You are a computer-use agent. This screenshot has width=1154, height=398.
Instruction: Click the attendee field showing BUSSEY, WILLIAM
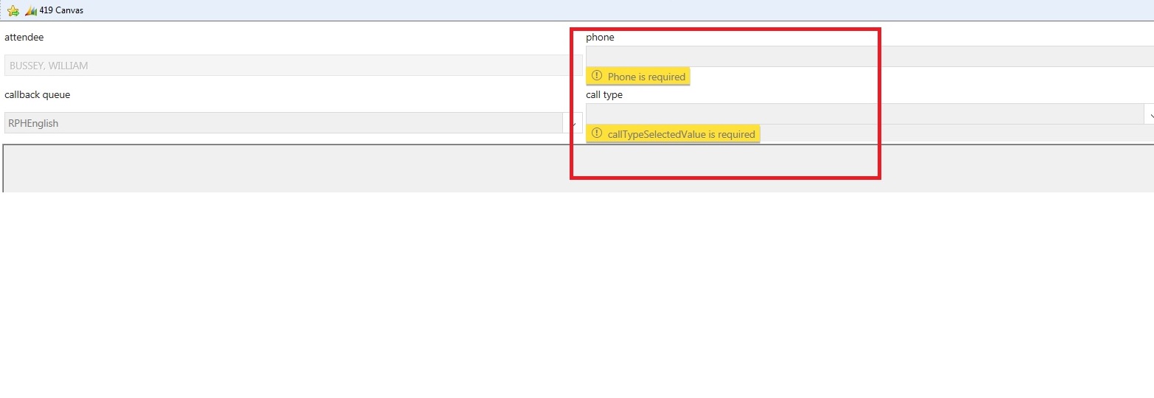(x=293, y=66)
